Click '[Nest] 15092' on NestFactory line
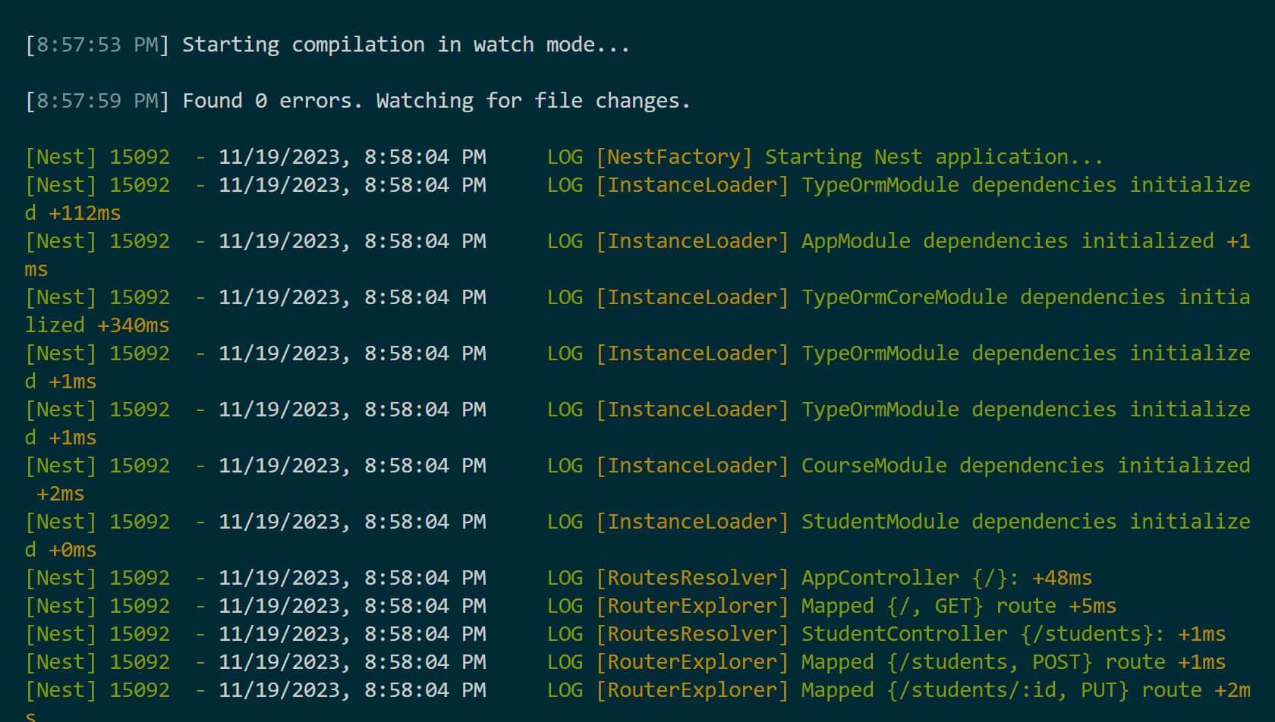1275x722 pixels. tap(97, 157)
